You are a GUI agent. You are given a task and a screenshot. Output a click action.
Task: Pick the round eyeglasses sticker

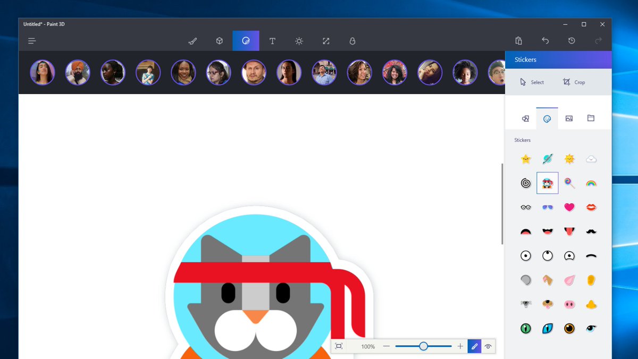coord(526,207)
